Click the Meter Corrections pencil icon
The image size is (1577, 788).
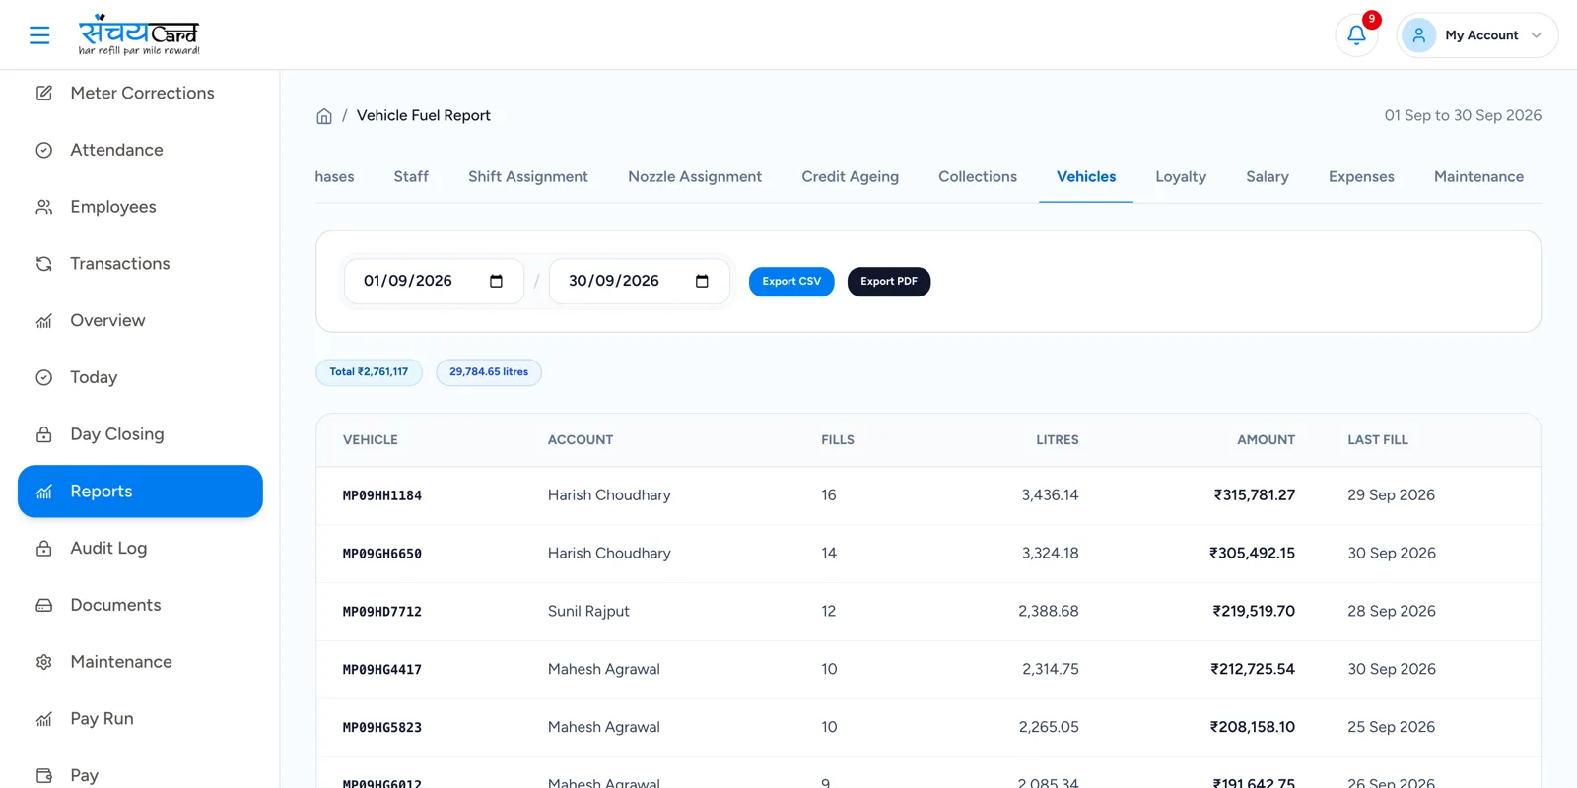(x=44, y=93)
